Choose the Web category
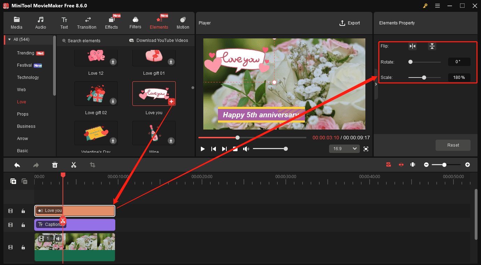 [21, 90]
